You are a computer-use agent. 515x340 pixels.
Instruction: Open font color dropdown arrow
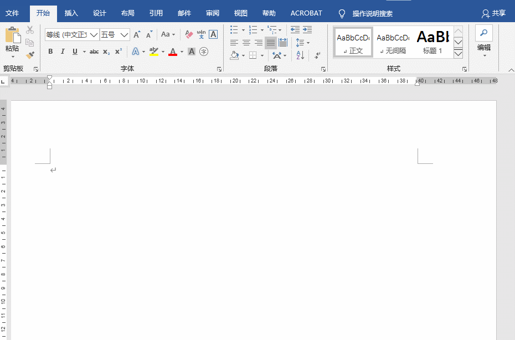(182, 52)
